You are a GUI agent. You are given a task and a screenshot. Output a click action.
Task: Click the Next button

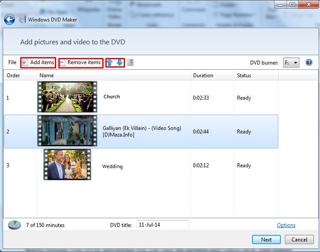[x=266, y=240]
